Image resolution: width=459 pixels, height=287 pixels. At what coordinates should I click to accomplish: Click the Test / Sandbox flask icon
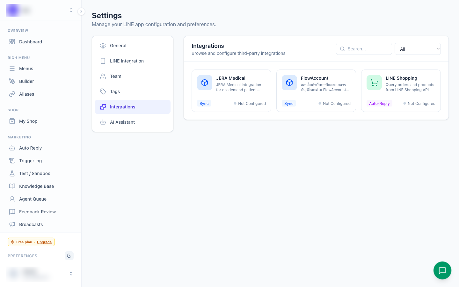(12, 173)
